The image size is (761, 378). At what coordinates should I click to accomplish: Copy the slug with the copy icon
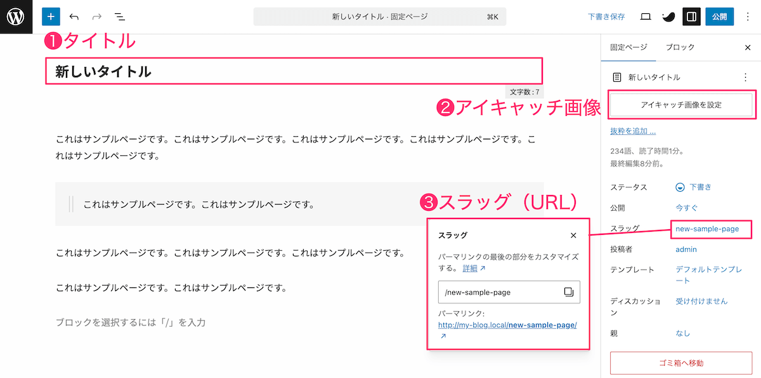pos(568,292)
